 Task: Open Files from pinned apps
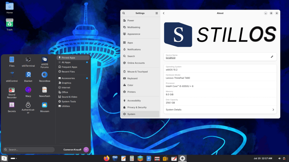point(12,62)
